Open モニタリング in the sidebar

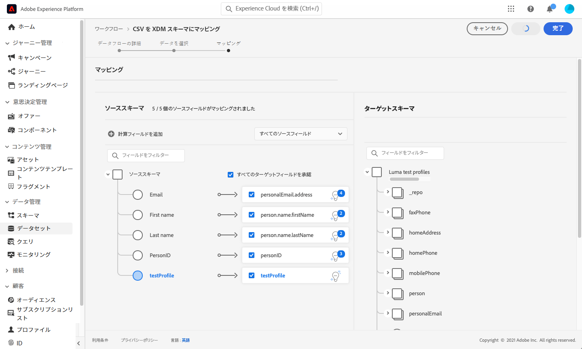[34, 255]
